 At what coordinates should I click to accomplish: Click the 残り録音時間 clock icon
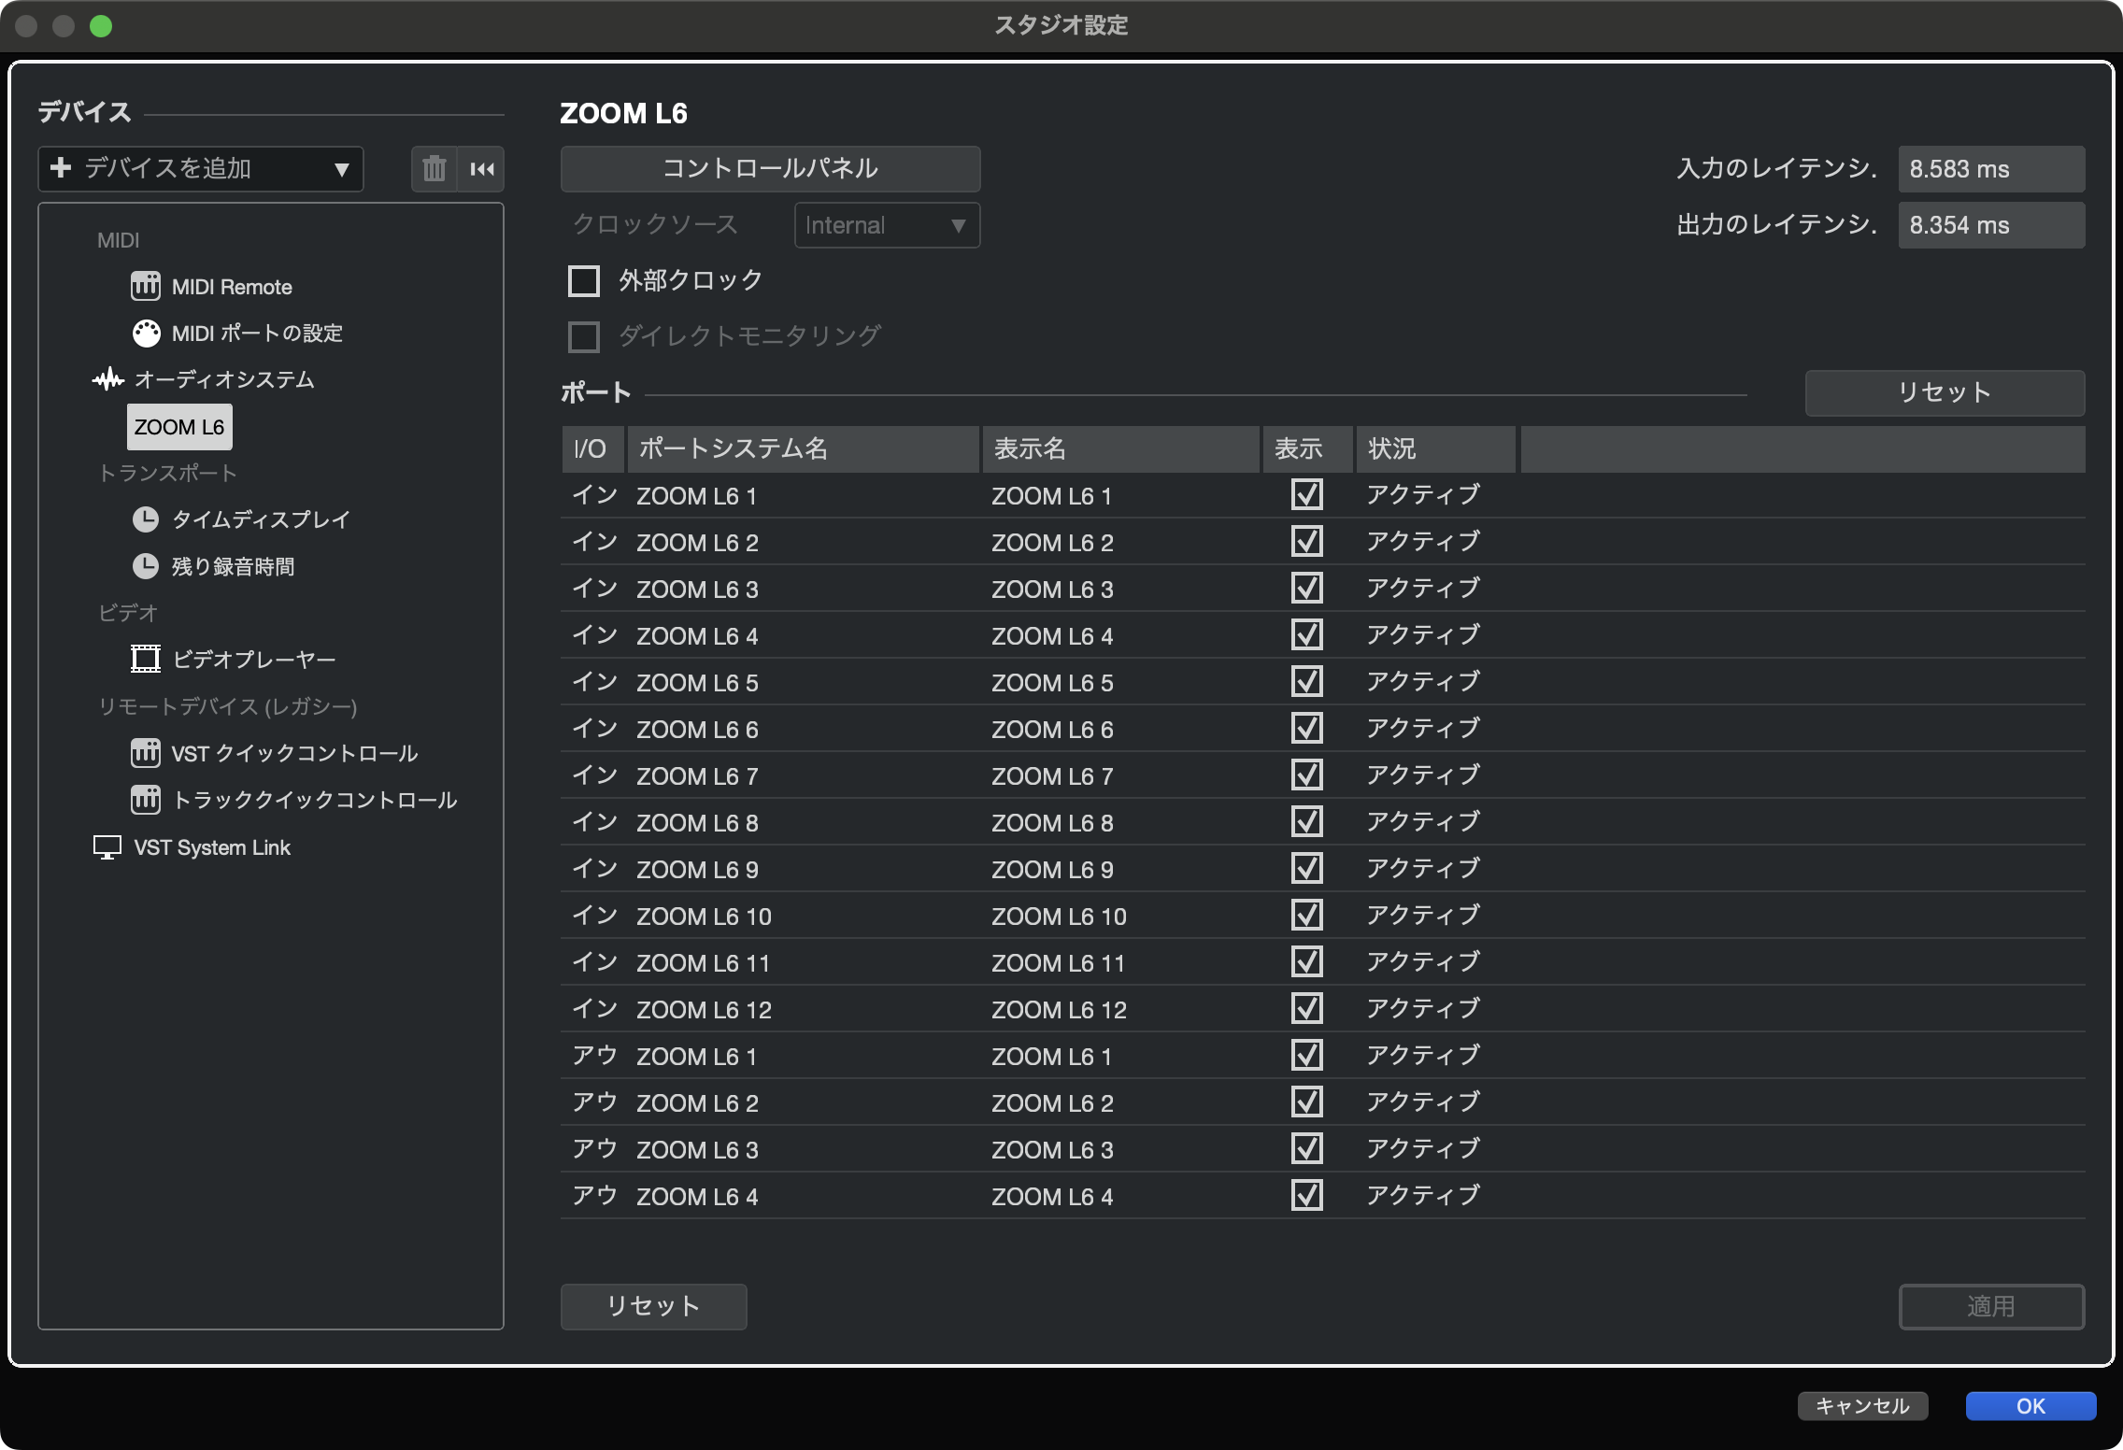coord(146,566)
